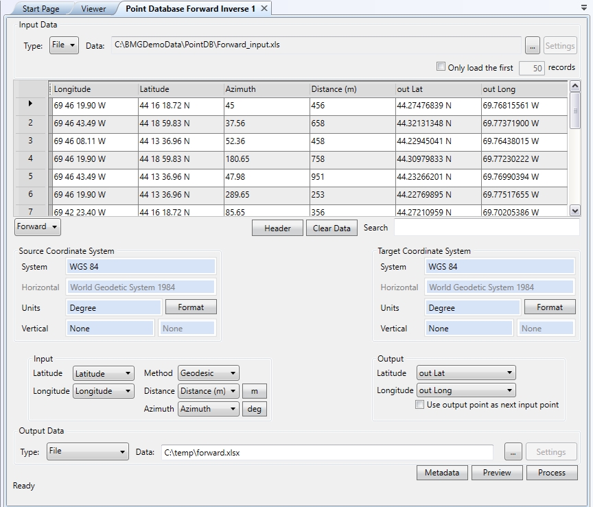Click the scrollbar up arrow of the grid

click(576, 86)
